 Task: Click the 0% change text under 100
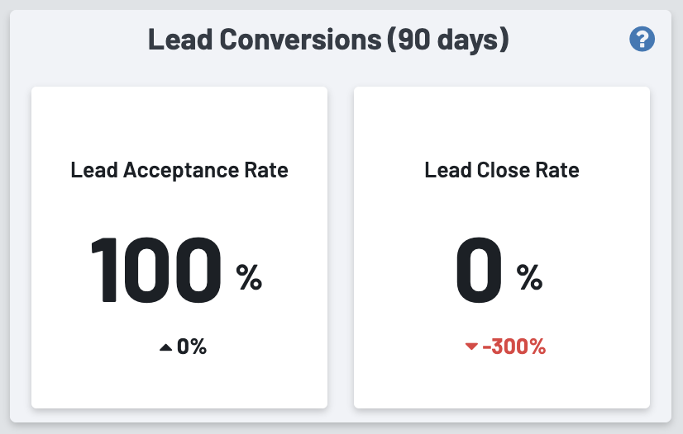[191, 347]
